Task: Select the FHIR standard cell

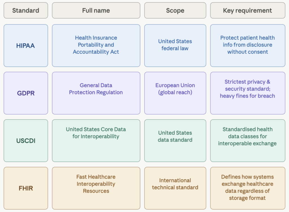Action: tap(26, 188)
